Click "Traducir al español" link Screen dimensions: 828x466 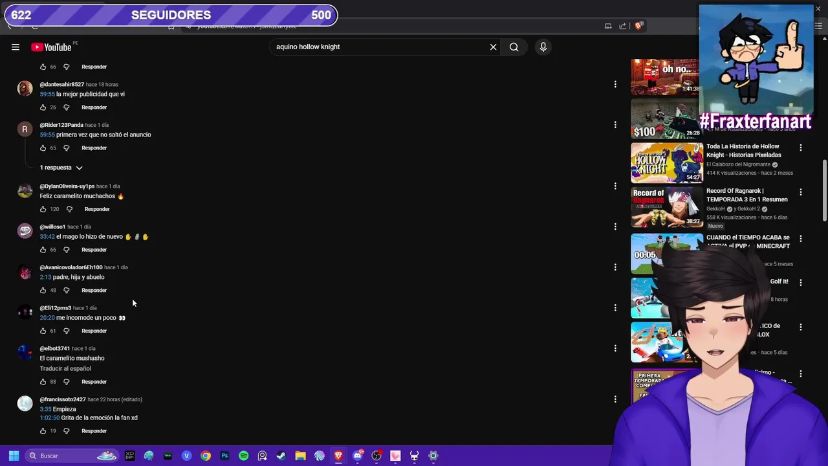65,368
